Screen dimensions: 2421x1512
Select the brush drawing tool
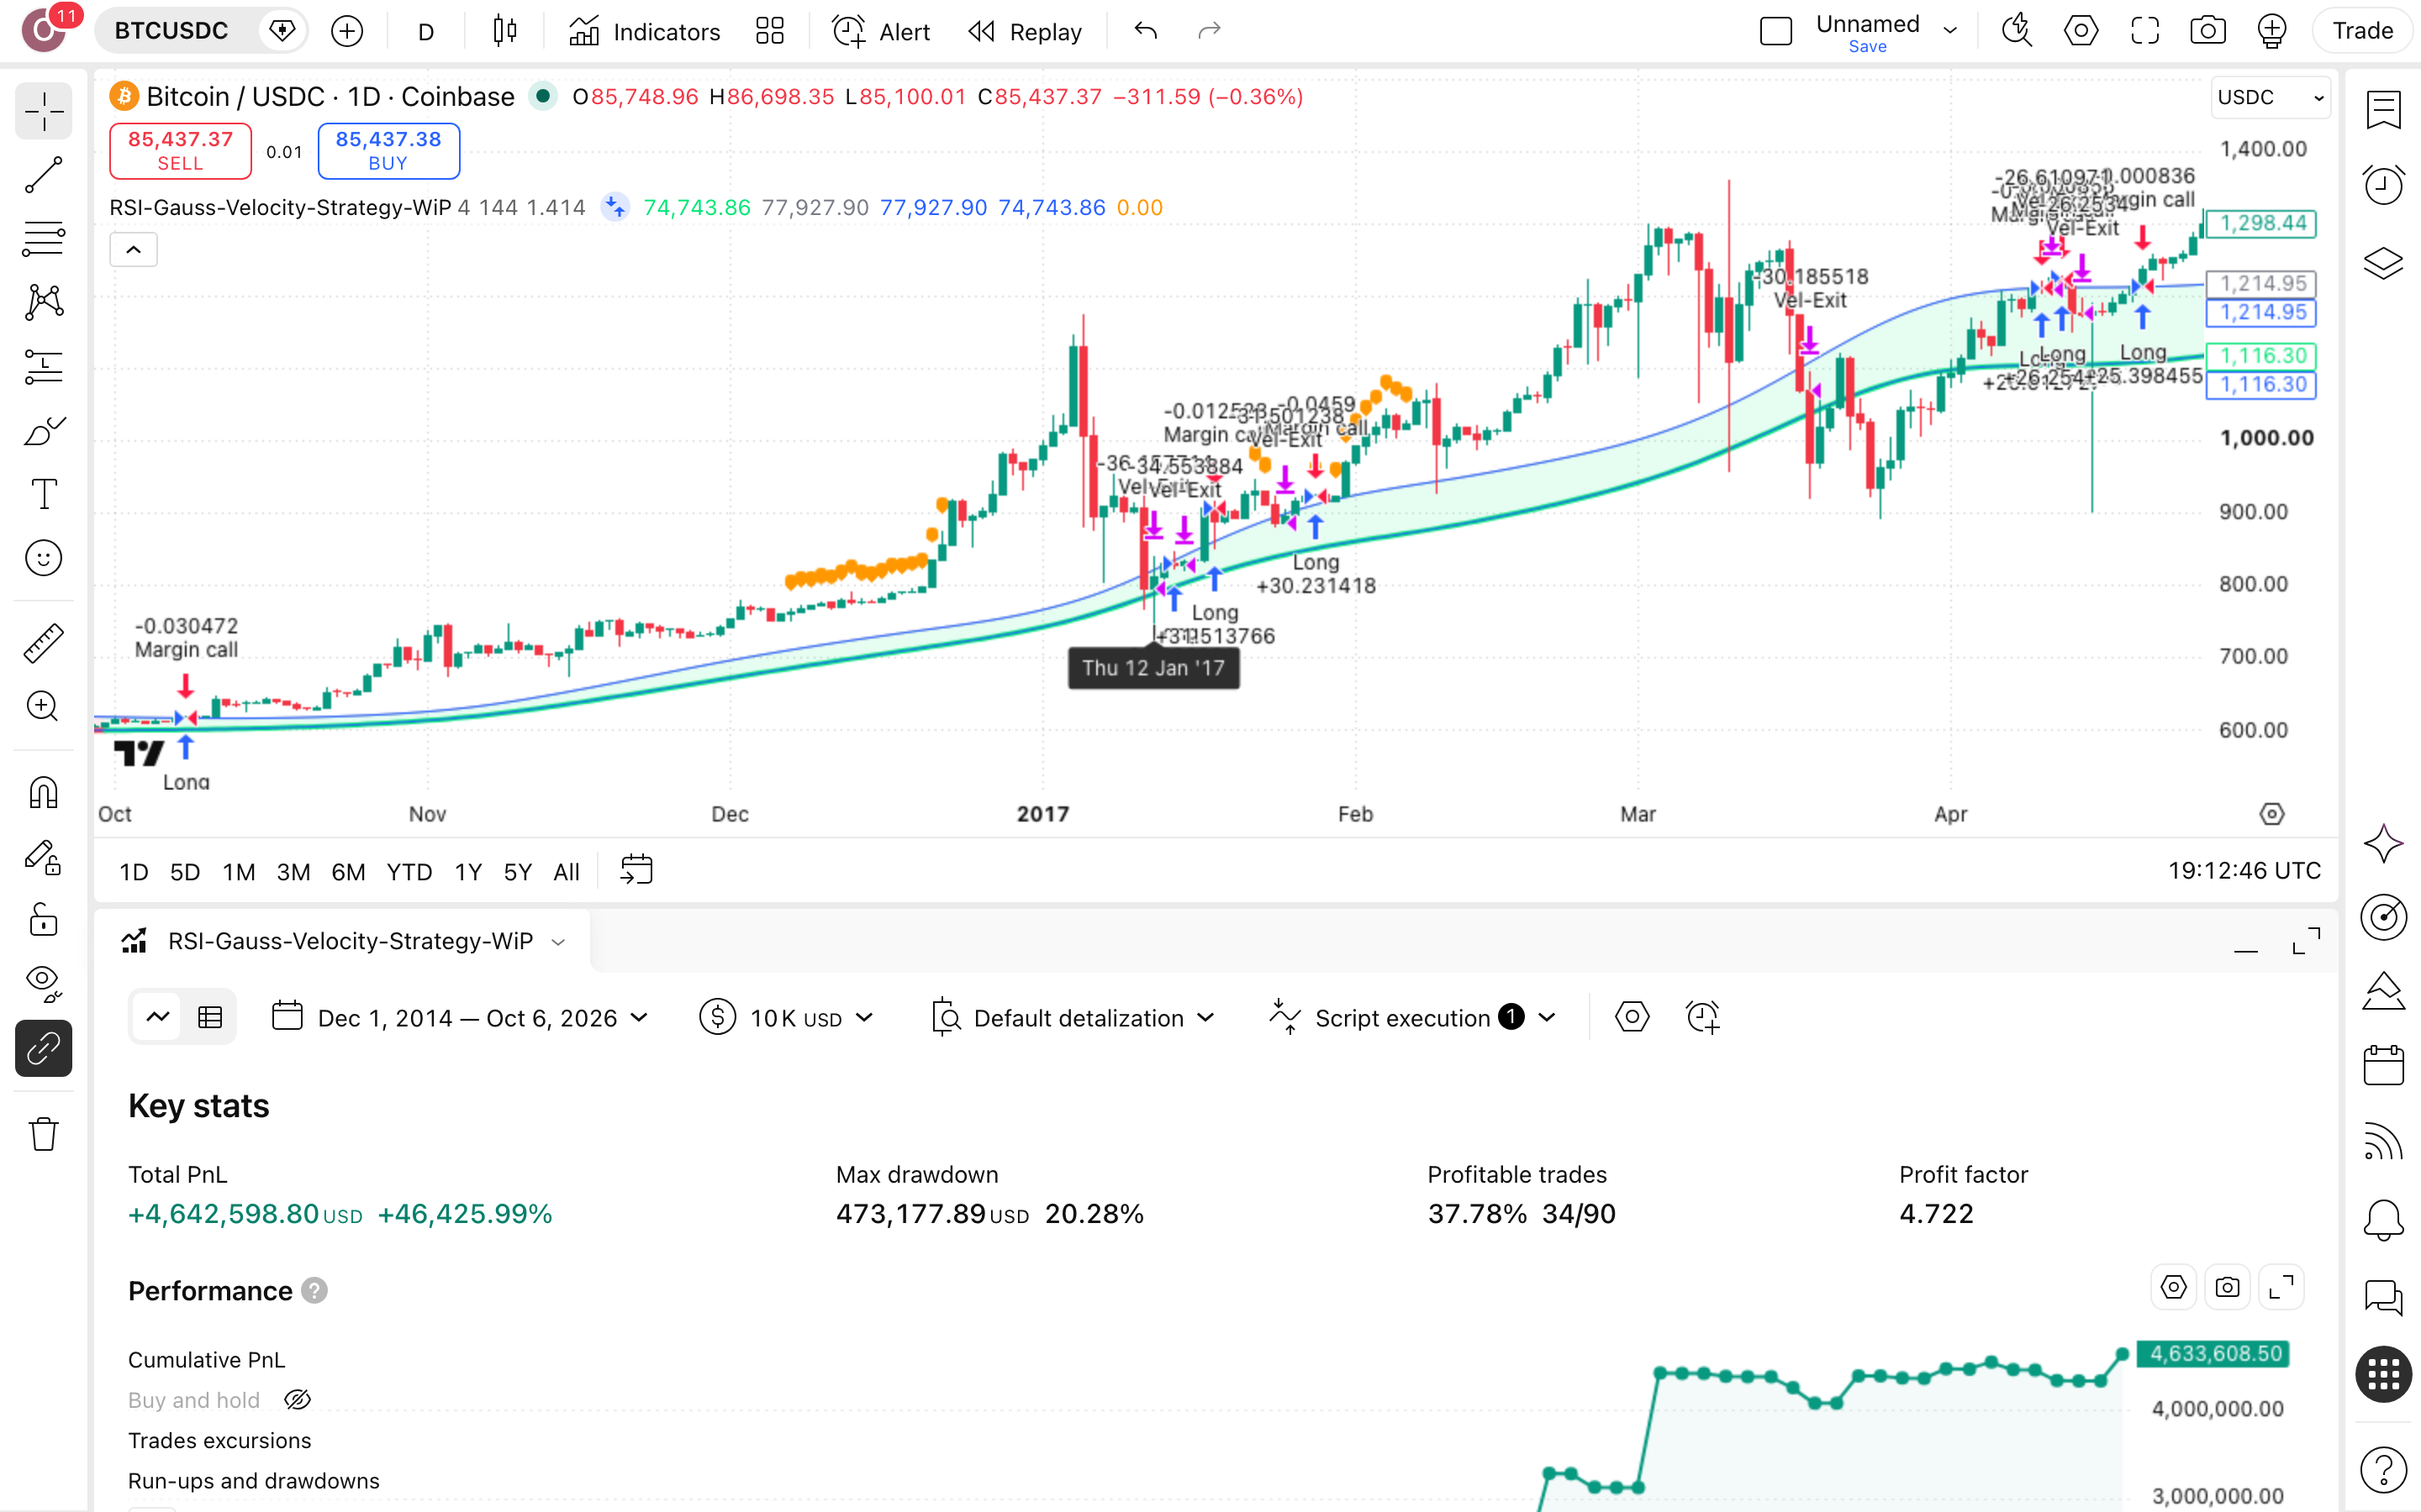(x=44, y=431)
